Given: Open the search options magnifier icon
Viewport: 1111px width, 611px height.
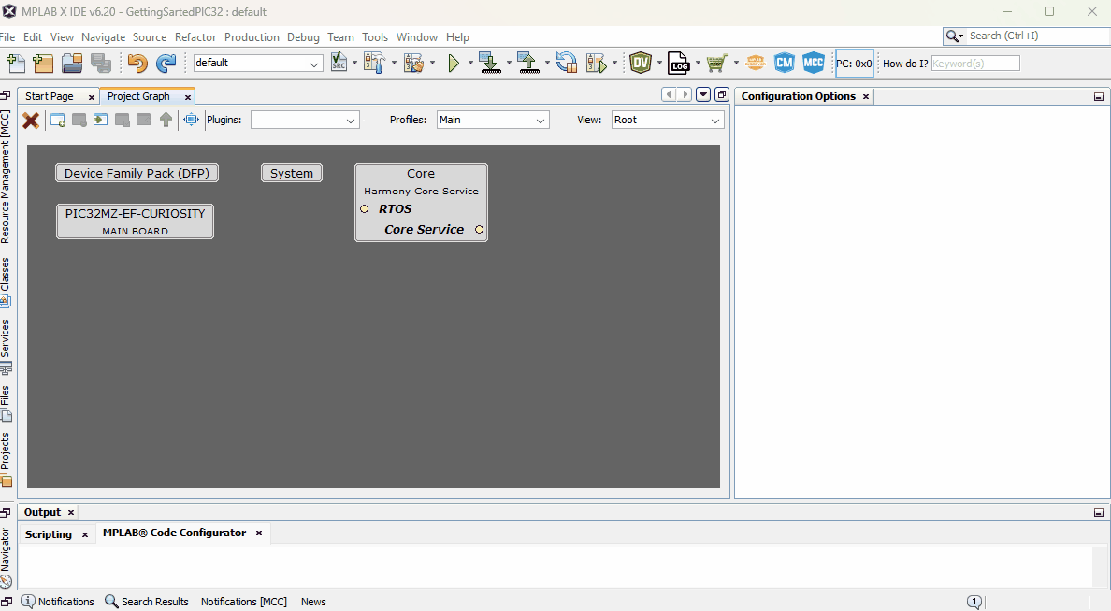Looking at the screenshot, I should (955, 36).
